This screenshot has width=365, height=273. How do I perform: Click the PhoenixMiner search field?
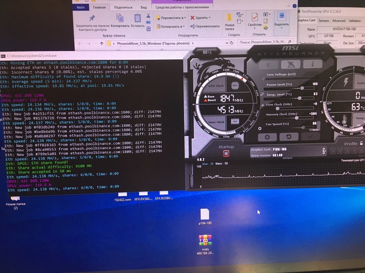point(265,42)
